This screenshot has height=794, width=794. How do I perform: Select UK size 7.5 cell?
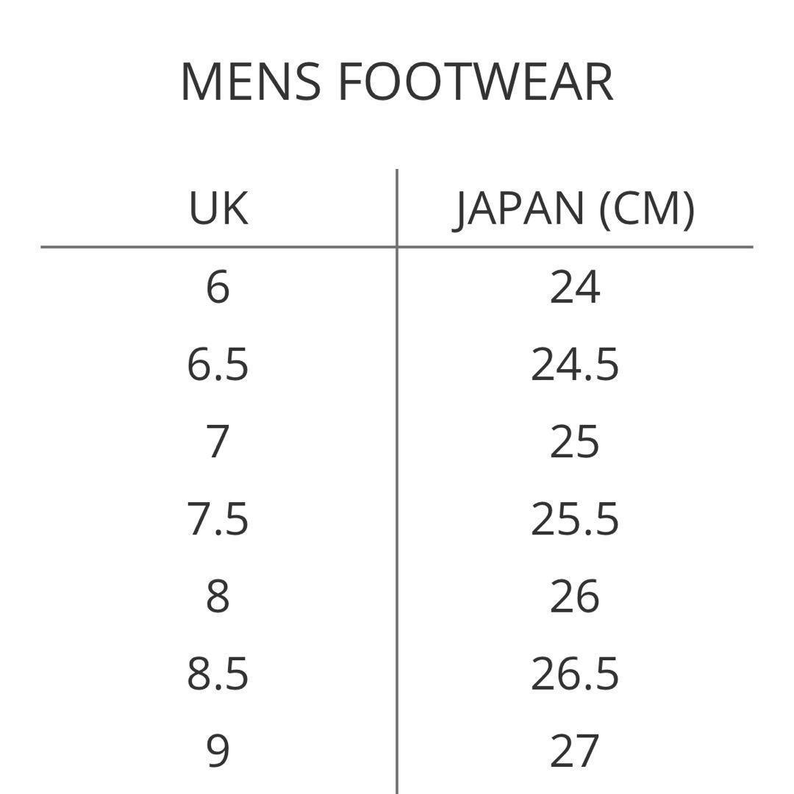tap(218, 520)
